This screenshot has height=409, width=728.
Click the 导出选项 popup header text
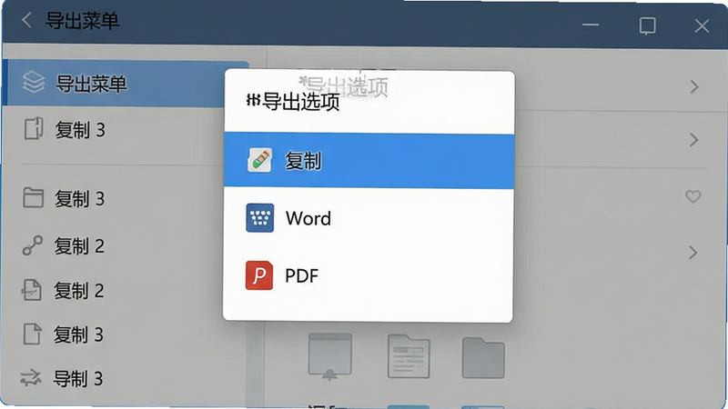point(301,101)
